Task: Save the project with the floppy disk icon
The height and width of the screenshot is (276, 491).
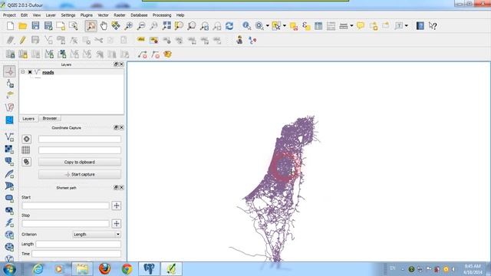Action: pyautogui.click(x=35, y=26)
